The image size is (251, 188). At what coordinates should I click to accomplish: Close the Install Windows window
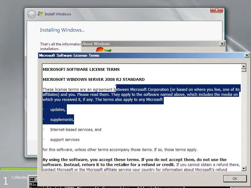[216, 10]
